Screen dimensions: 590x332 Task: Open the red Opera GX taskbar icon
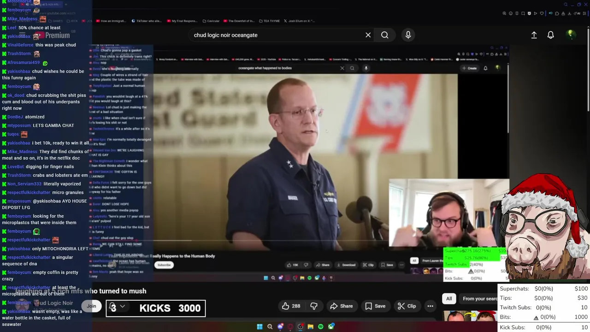coord(290,327)
